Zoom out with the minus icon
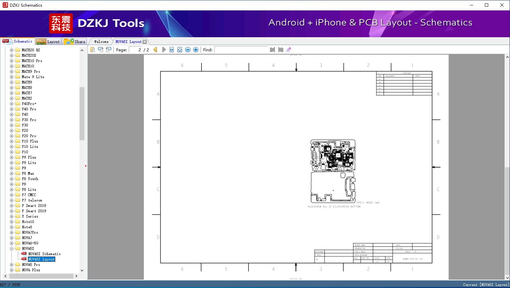Screen dimensions: 510x288 point(188,50)
